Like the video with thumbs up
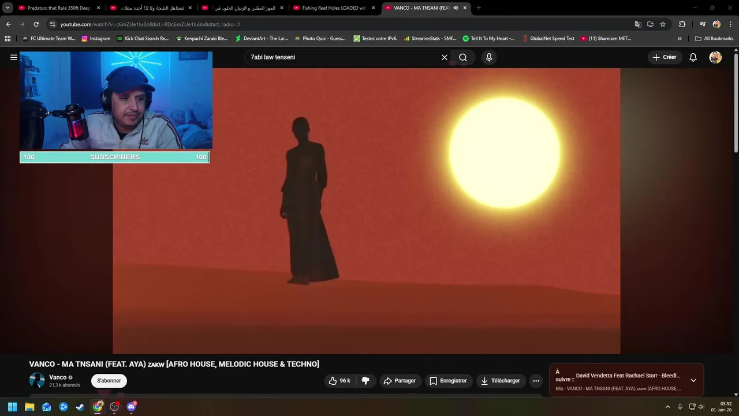 339,381
